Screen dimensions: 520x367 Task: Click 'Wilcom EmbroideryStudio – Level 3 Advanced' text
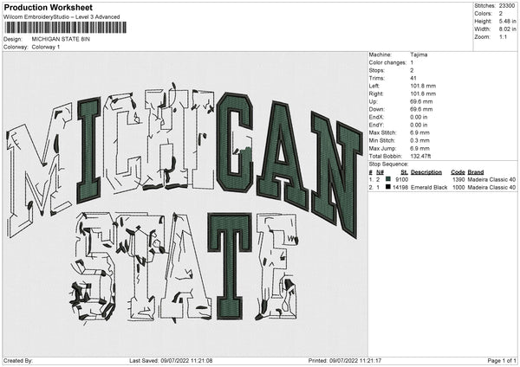pos(62,17)
